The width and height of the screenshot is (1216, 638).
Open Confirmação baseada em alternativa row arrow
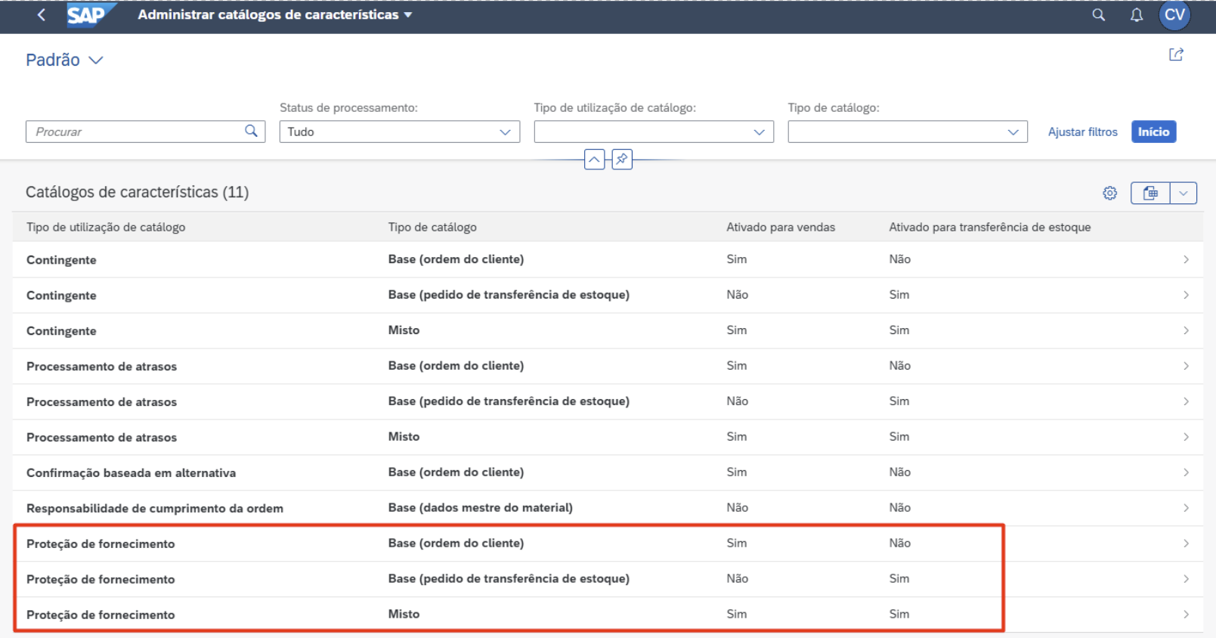pyautogui.click(x=1186, y=472)
